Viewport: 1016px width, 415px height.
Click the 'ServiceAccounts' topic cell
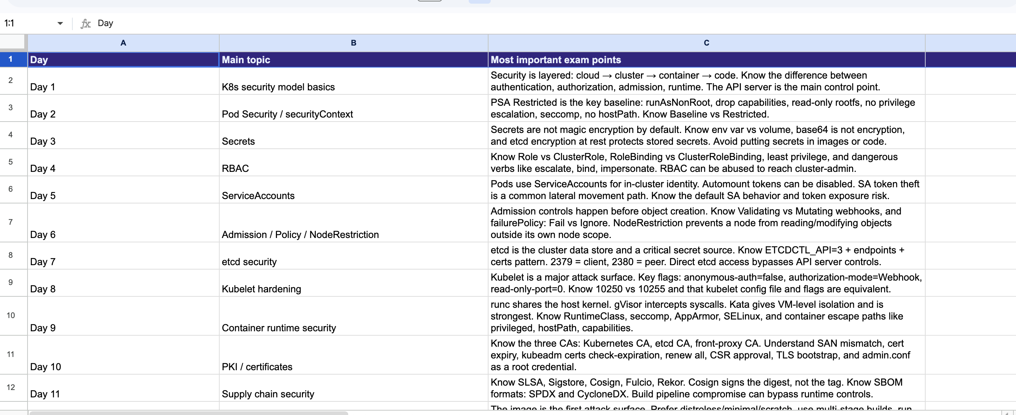coord(353,190)
